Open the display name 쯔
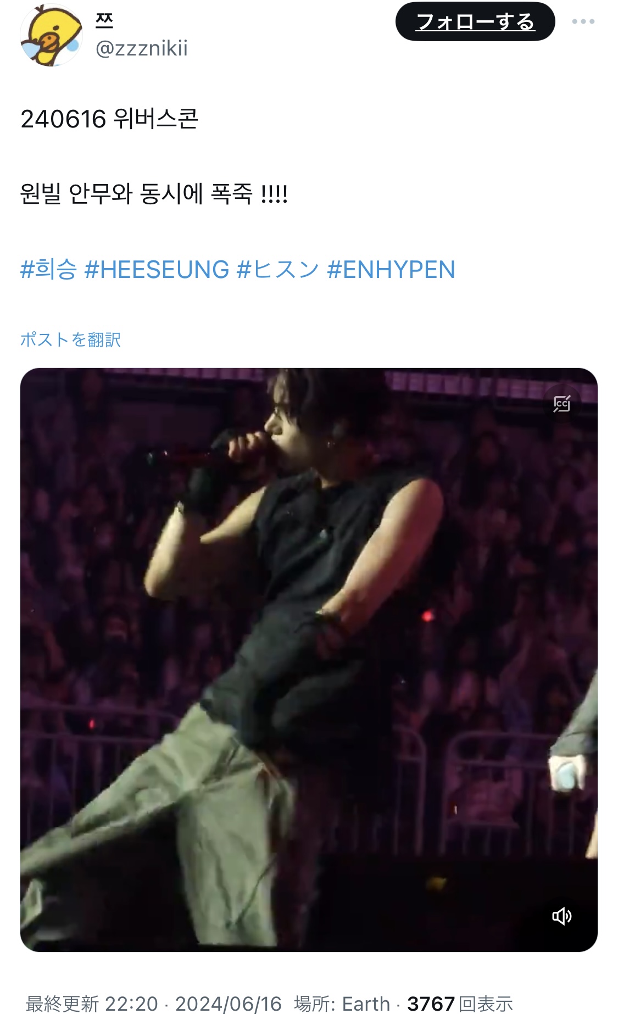618x1014 pixels. 104,21
